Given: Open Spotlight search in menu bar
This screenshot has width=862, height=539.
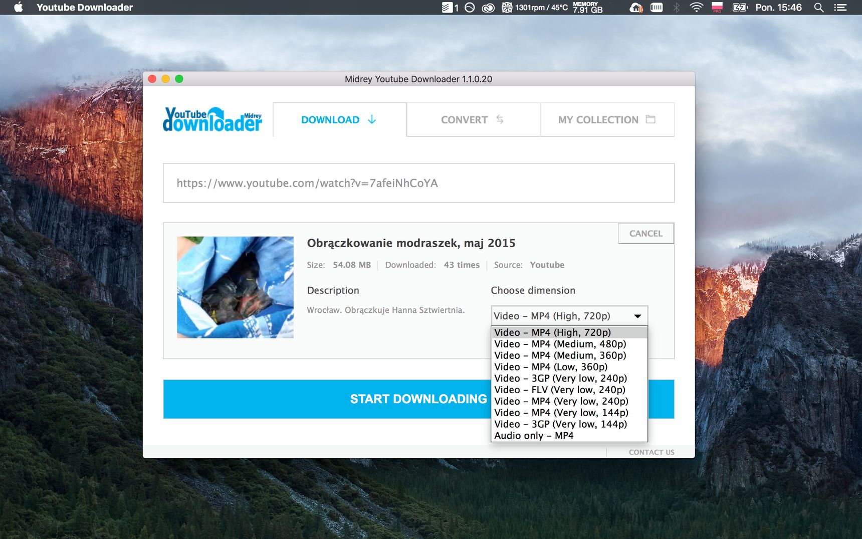Looking at the screenshot, I should click(819, 7).
